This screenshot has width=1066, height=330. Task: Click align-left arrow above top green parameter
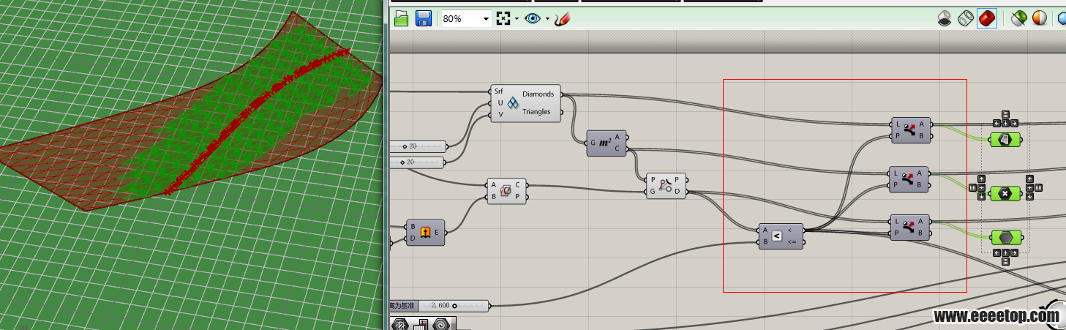point(997,122)
